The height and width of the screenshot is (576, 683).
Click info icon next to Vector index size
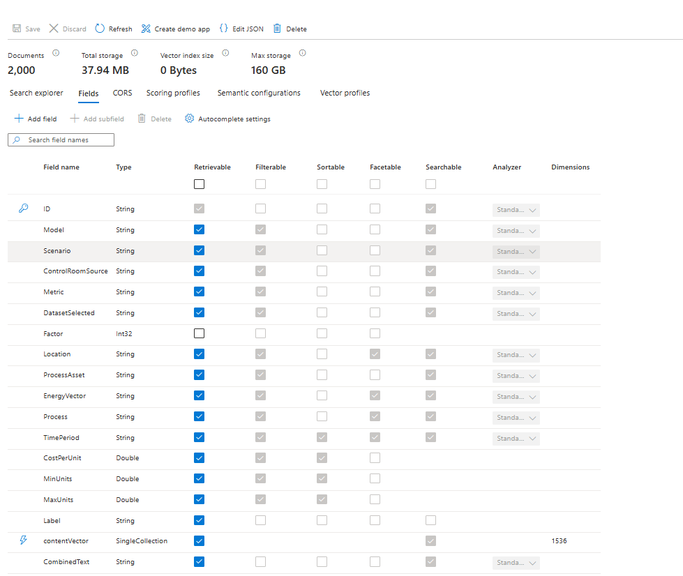pos(225,53)
